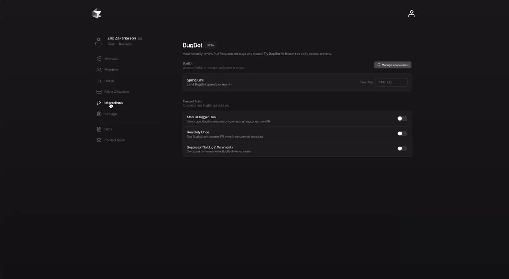This screenshot has width=509, height=279.
Task: Click the Docs document icon
Action: point(99,129)
